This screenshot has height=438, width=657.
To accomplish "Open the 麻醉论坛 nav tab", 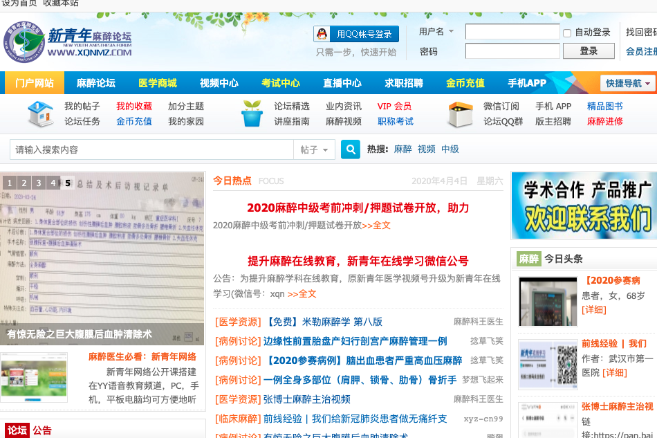I will (x=96, y=83).
